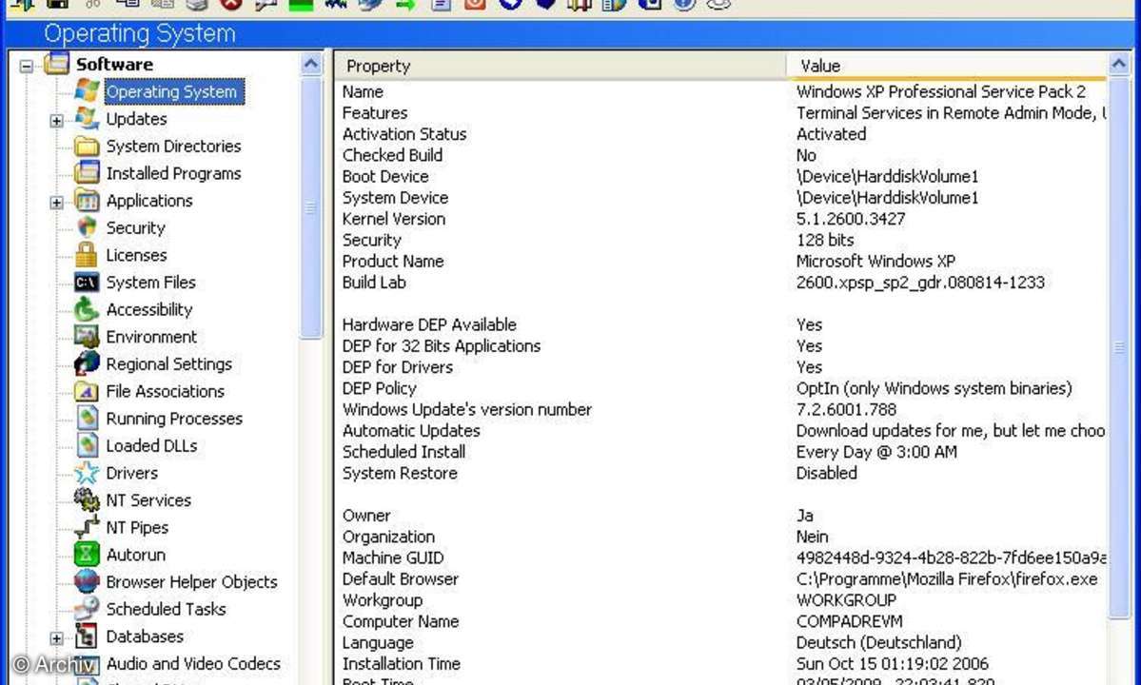The width and height of the screenshot is (1141, 685).
Task: Click the NT Pipes icon
Action: tap(87, 527)
